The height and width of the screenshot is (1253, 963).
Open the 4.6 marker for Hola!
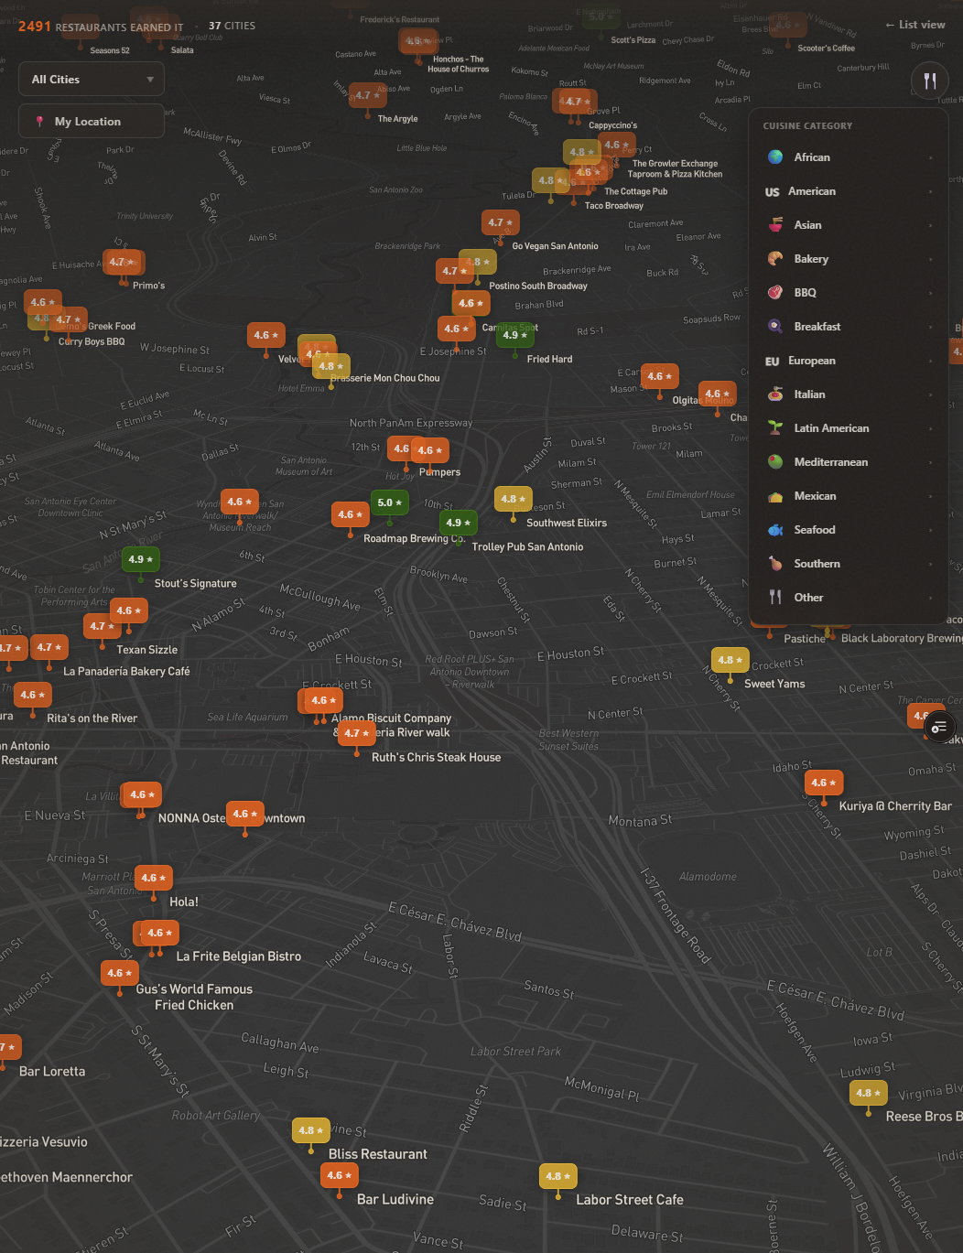coord(154,878)
